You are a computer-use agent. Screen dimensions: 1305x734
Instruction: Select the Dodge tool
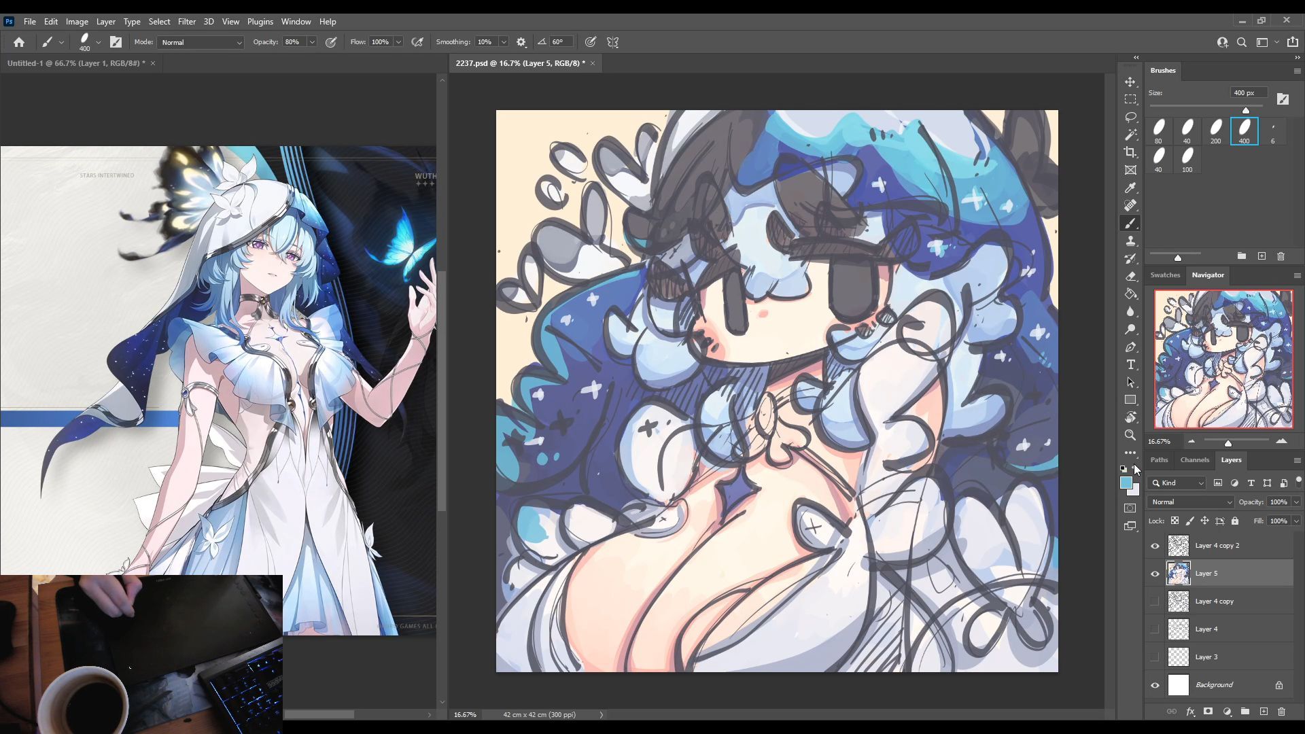click(1130, 329)
